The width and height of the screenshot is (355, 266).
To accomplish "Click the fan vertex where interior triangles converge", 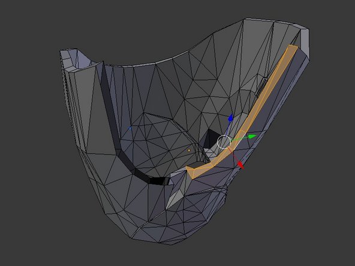I will (144, 113).
